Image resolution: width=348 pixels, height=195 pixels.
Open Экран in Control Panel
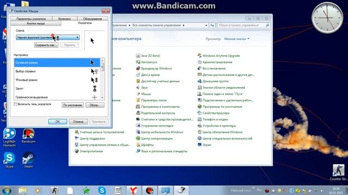[204, 145]
